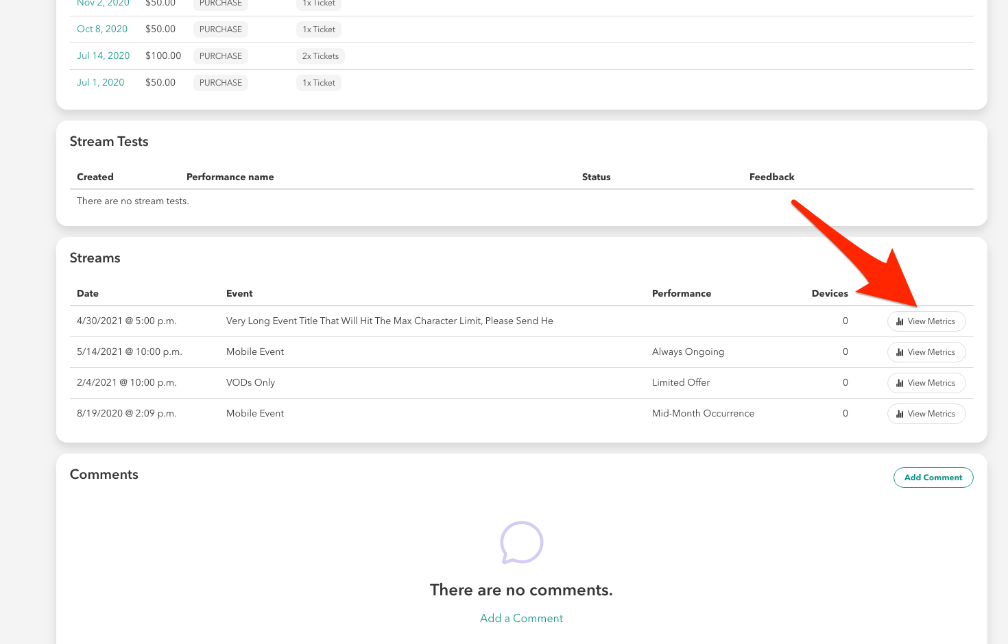Click the VODs Only event cell
1008x644 pixels.
coord(250,382)
